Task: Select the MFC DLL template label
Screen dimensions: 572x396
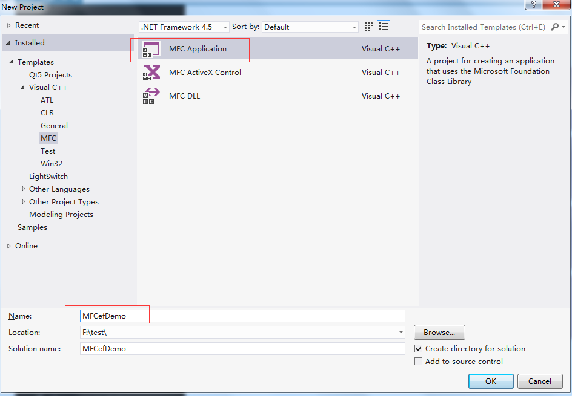Action: [x=184, y=96]
